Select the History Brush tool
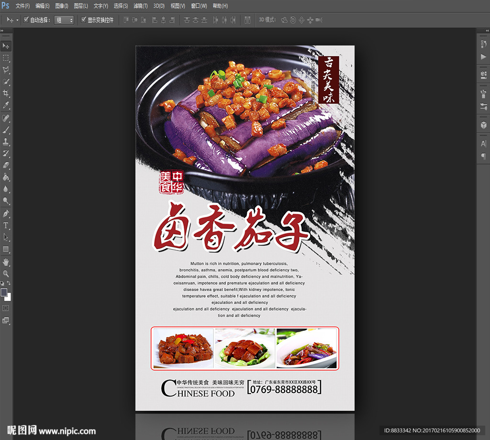Screen dimensions: 490x440 coord(6,154)
